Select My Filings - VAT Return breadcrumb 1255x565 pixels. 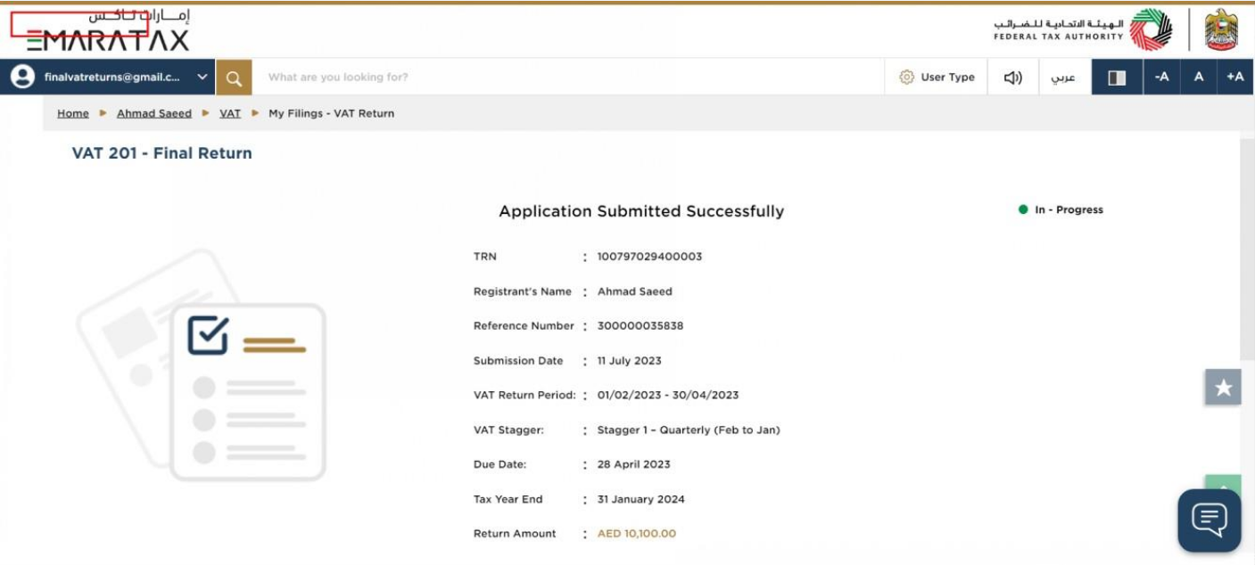[331, 113]
